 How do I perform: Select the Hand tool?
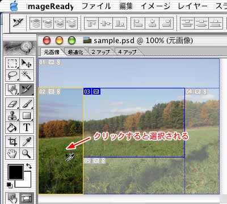tap(12, 154)
